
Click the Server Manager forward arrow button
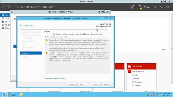[8, 7]
